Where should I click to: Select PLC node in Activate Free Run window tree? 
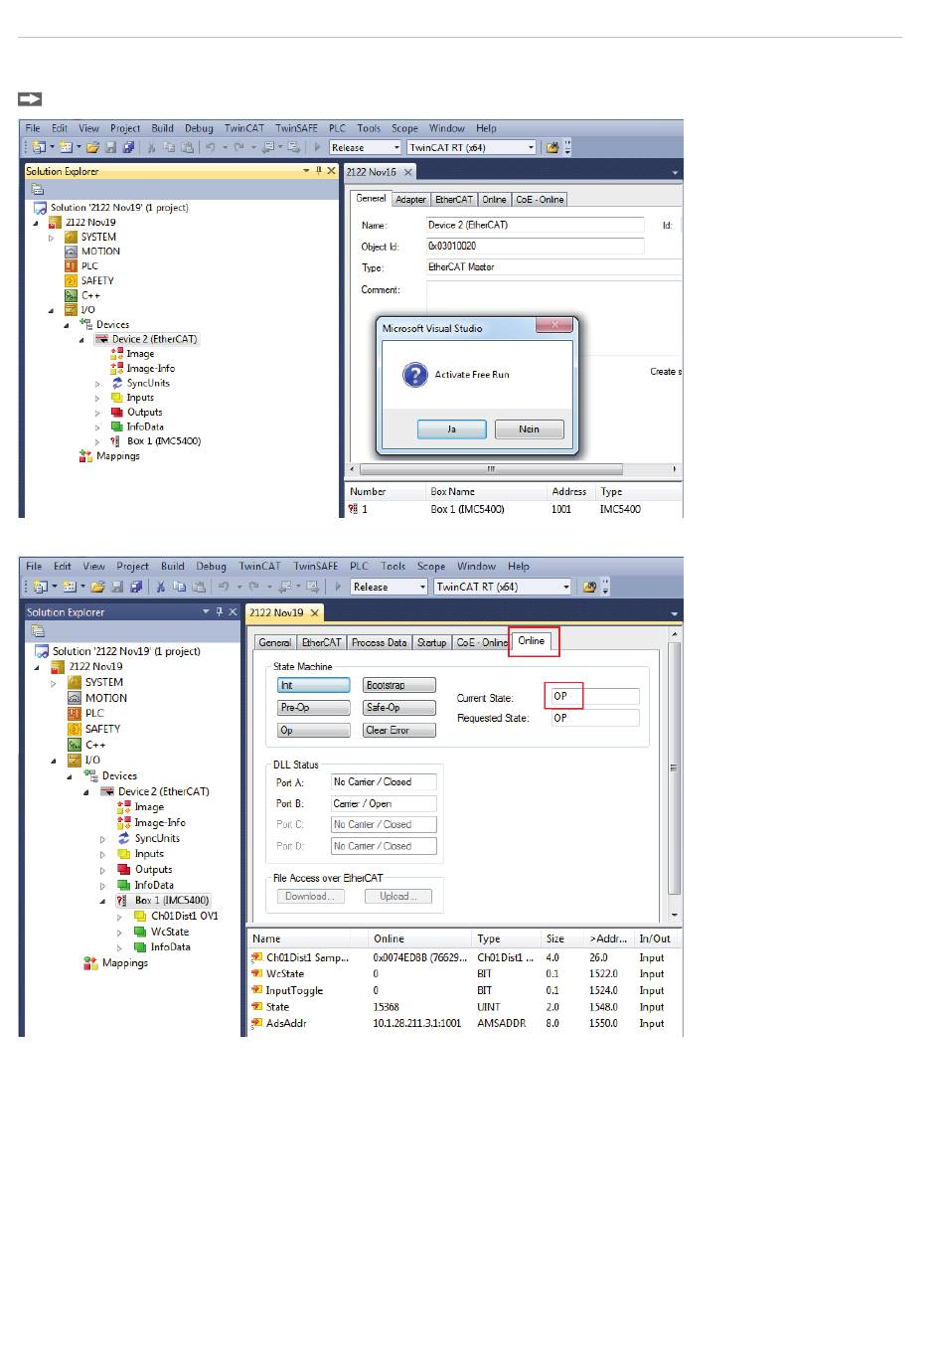(89, 265)
